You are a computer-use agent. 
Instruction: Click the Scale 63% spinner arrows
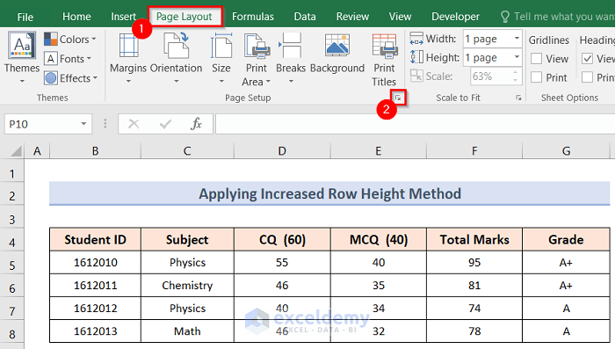tap(516, 76)
